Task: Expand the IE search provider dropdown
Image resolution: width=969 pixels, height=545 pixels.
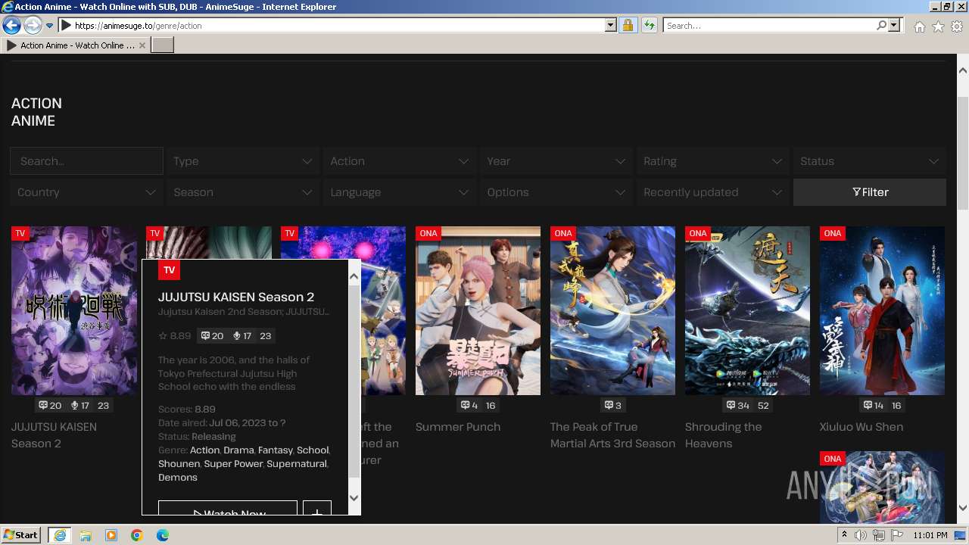Action: (x=894, y=26)
